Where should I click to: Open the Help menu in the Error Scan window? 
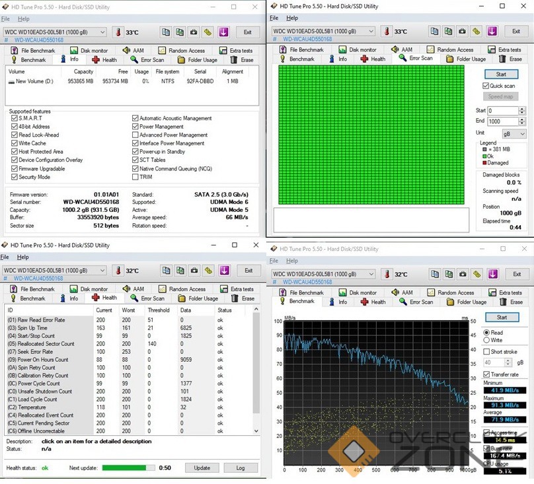pos(292,18)
